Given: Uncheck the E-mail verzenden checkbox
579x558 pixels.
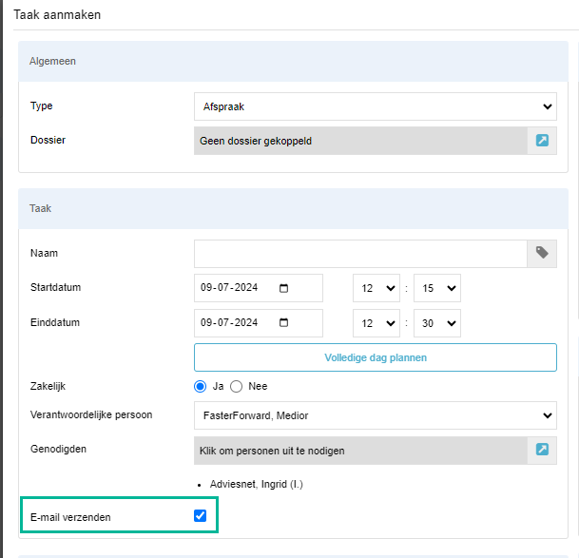Looking at the screenshot, I should [x=201, y=515].
